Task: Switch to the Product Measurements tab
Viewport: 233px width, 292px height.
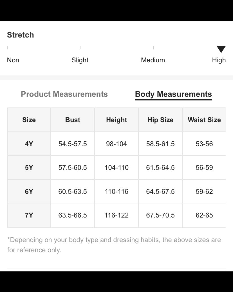Action: (64, 94)
